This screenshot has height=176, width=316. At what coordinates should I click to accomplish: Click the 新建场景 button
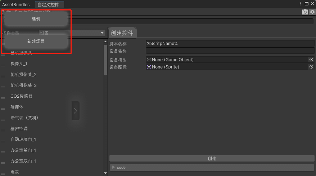click(36, 41)
